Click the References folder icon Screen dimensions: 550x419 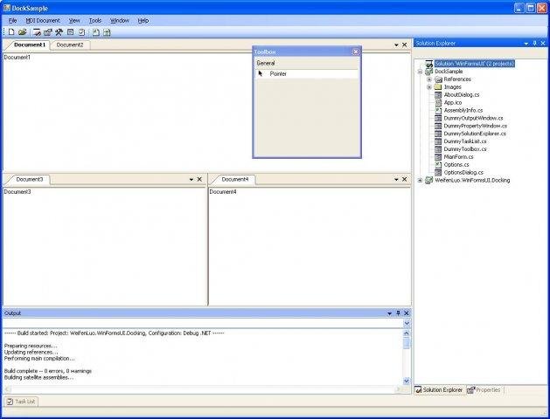438,79
